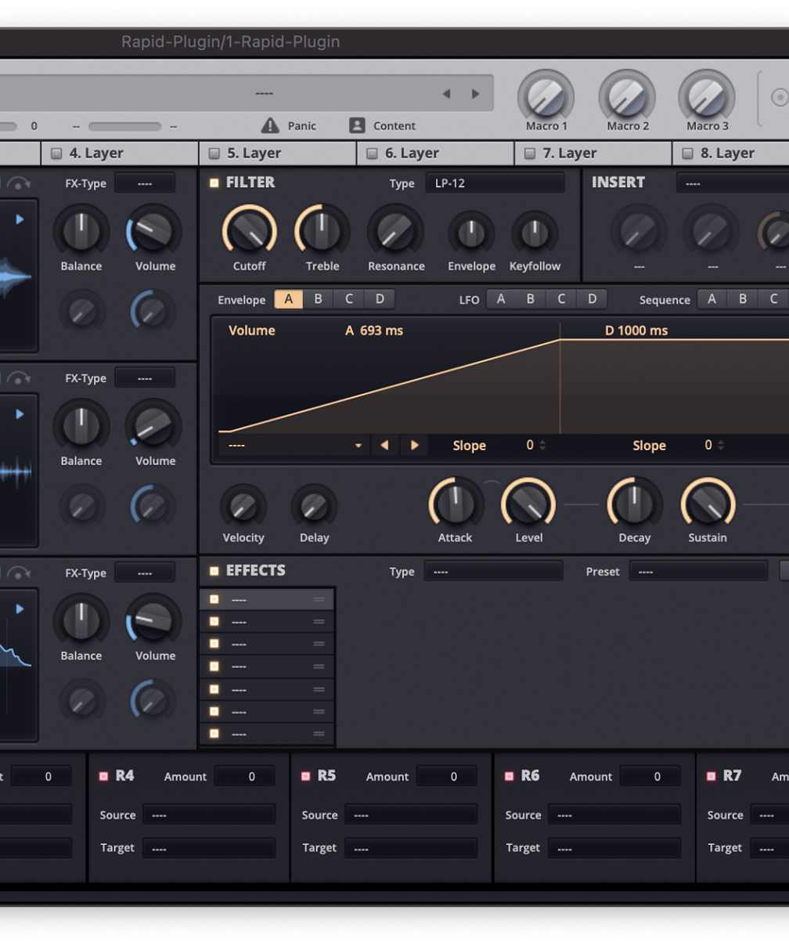789x946 pixels.
Task: Open the R5 Source dropdown
Action: [x=411, y=814]
